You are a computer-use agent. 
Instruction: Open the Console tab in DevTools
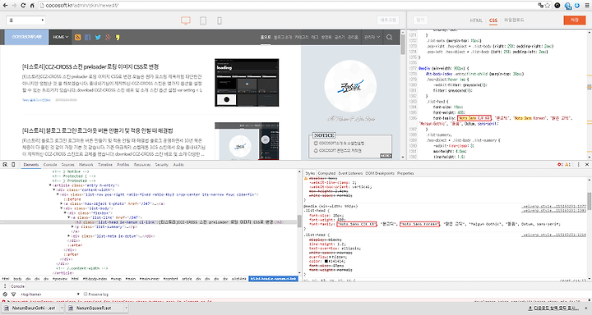coord(50,165)
